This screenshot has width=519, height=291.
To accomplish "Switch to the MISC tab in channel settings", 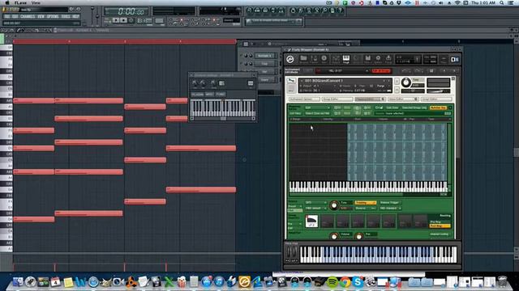I will coord(209,95).
